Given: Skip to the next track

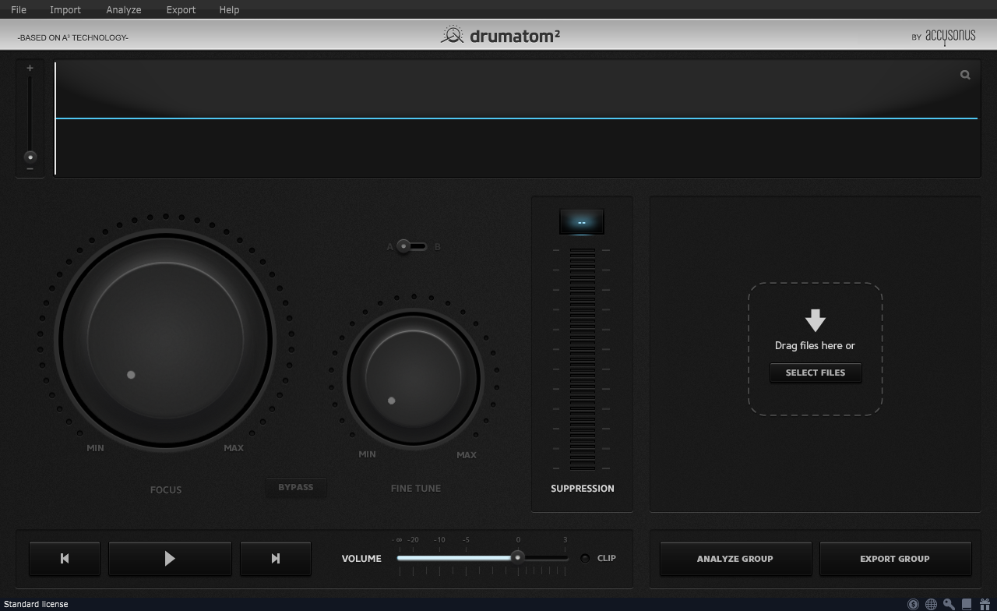Looking at the screenshot, I should coord(276,558).
